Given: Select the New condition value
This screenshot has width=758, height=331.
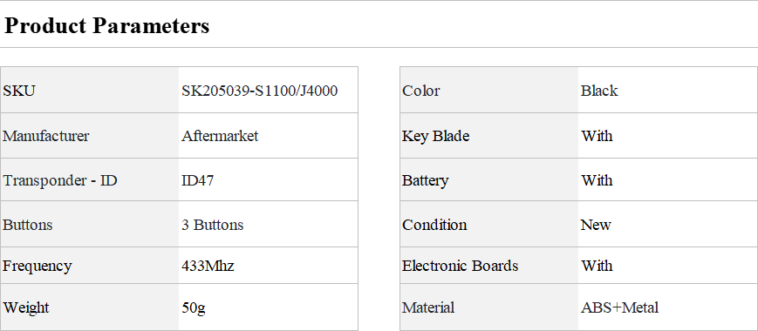Looking at the screenshot, I should coord(596,225).
